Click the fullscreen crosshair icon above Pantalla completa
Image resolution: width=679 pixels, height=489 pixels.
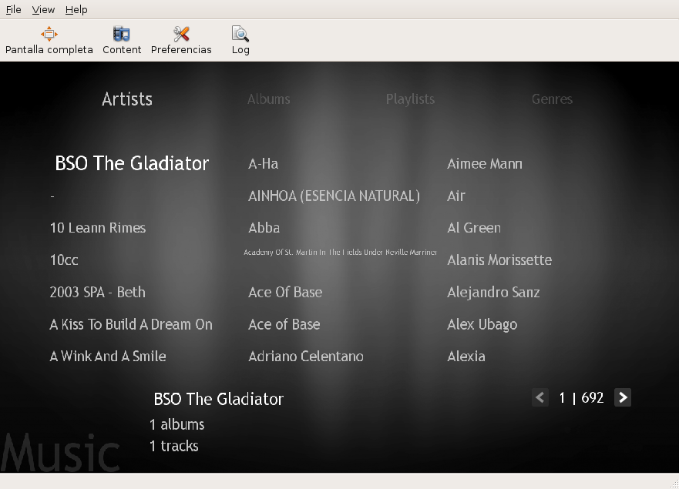point(49,33)
